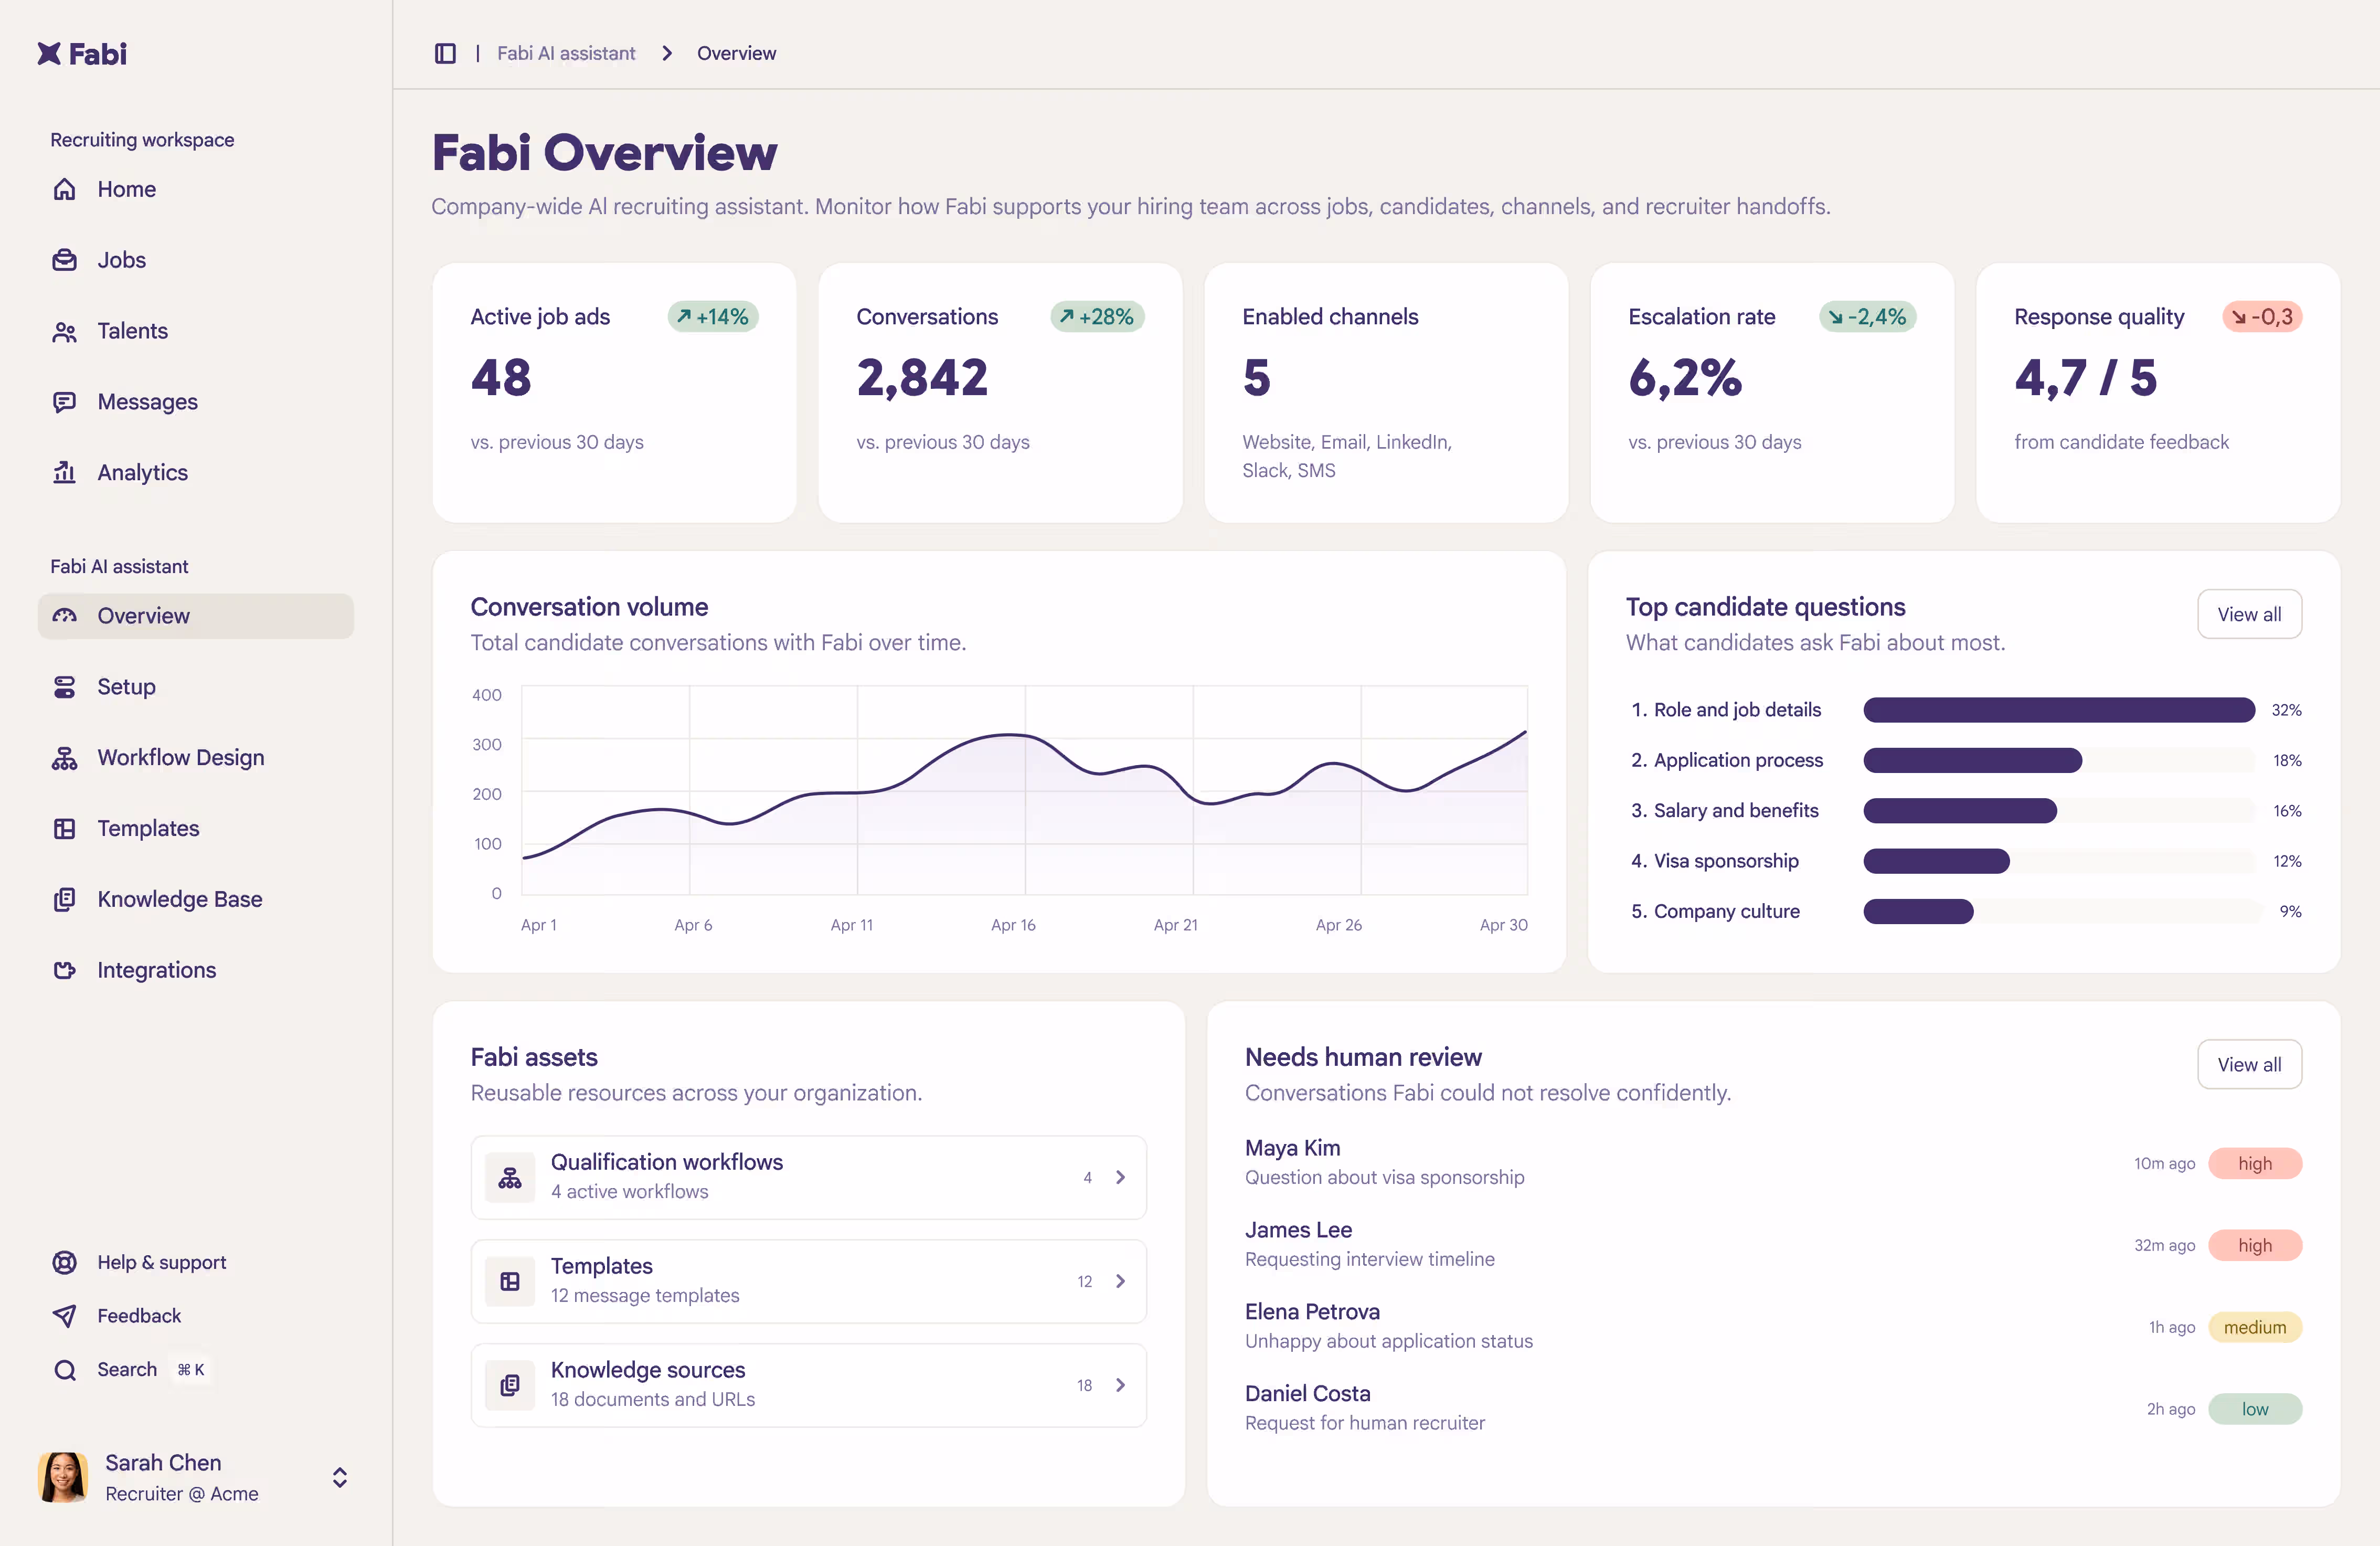Screen dimensions: 2380x1546
Task: Expand the Sarah Chen account switcher
Action: 340,1477
